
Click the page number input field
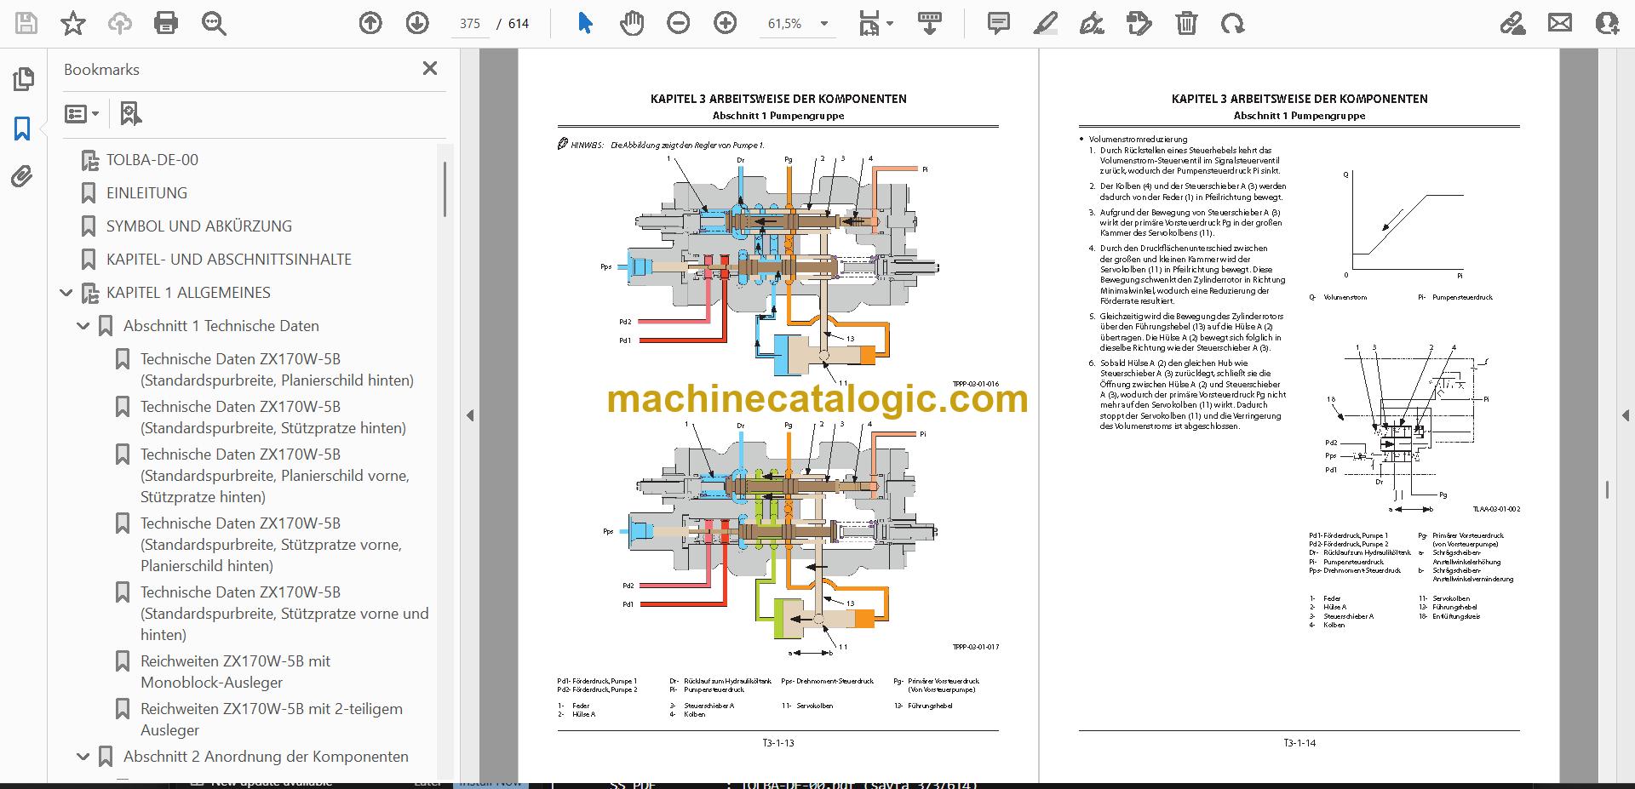(x=470, y=24)
